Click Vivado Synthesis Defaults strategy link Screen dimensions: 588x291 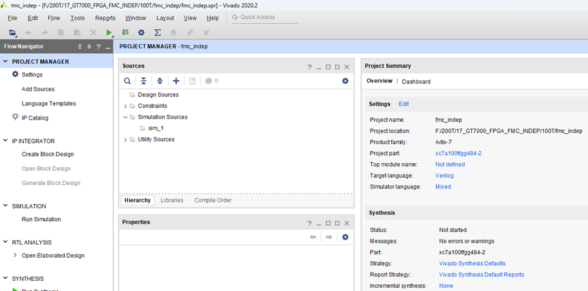click(472, 263)
